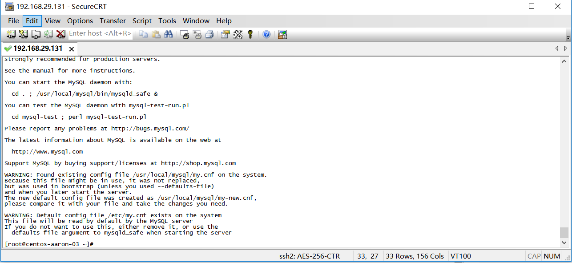Screen dimensions: 572x263
Task: Open Session Options from toolbar icon
Action: coord(226,34)
